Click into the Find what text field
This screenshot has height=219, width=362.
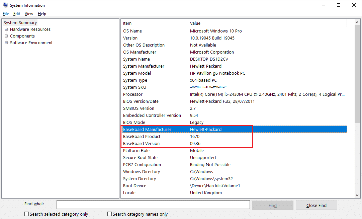pyautogui.click(x=153, y=205)
